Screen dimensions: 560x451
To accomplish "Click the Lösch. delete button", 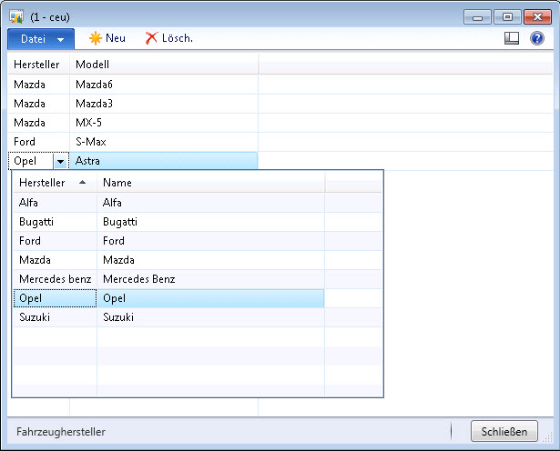I will 169,38.
